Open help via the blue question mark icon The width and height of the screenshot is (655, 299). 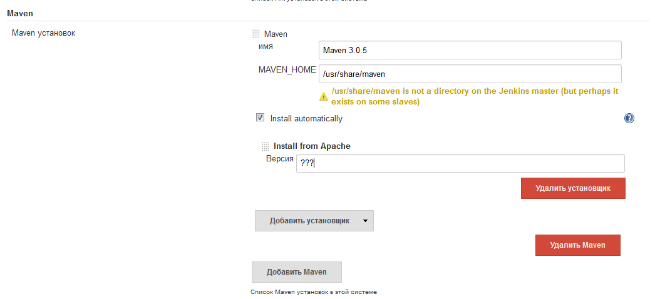tap(629, 118)
